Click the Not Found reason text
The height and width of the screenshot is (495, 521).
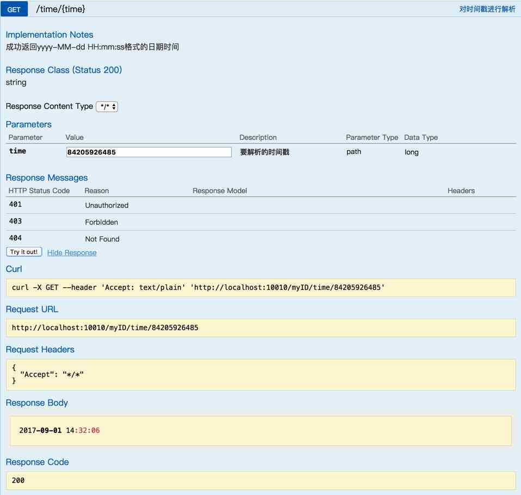(102, 239)
